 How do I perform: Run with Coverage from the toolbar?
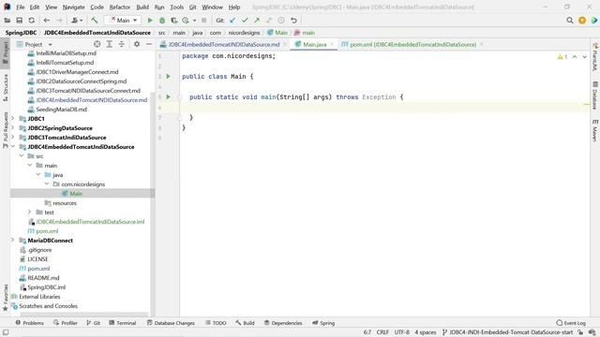pos(173,21)
